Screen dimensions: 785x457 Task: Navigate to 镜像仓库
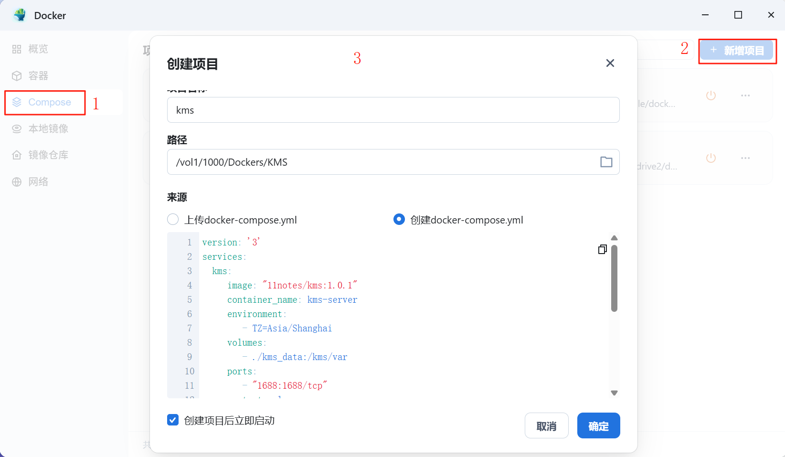[x=40, y=155]
